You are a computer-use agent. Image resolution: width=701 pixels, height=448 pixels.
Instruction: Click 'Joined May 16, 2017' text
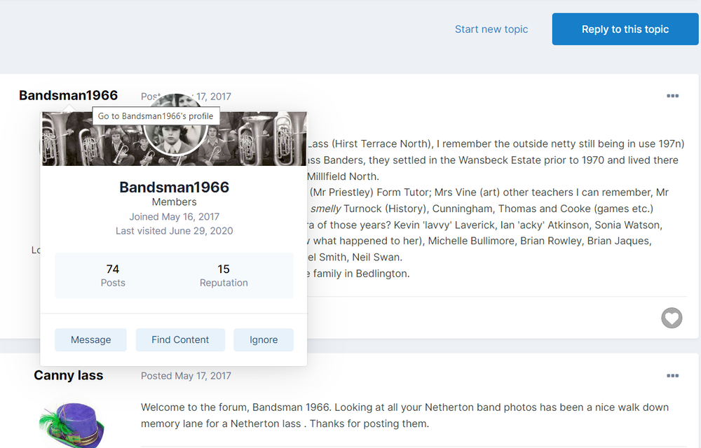[175, 217]
